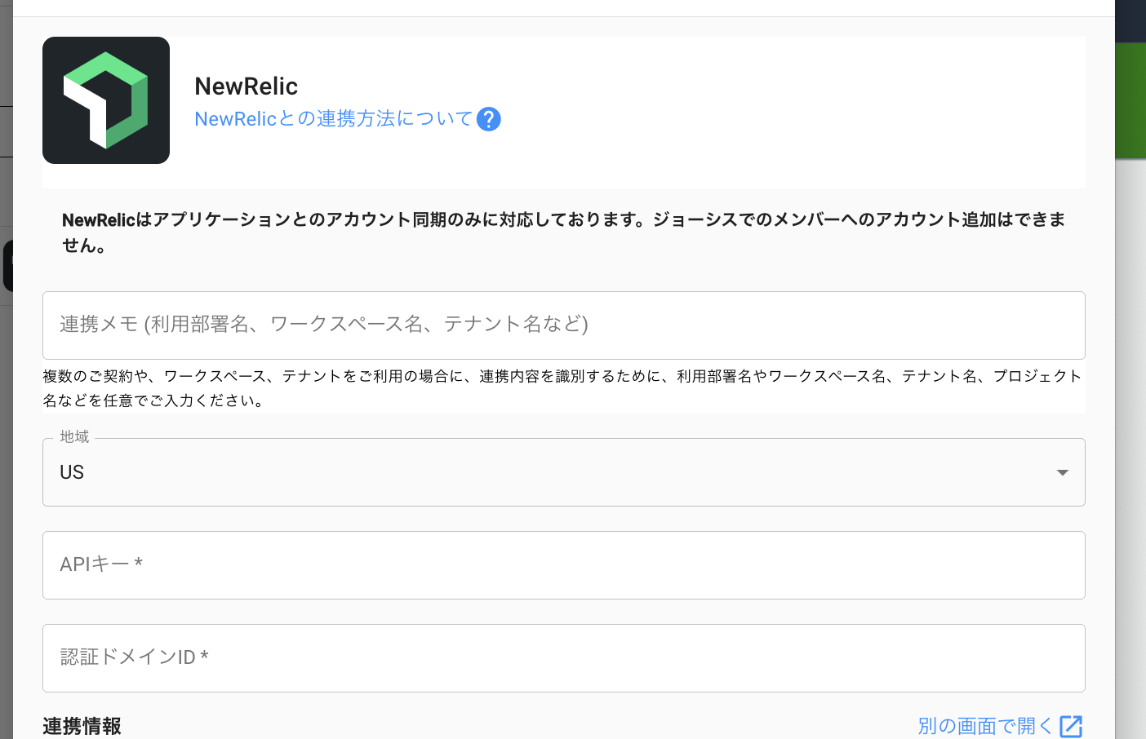Click the open-in-new-window arrow icon
This screenshot has height=739, width=1146.
tap(1070, 726)
